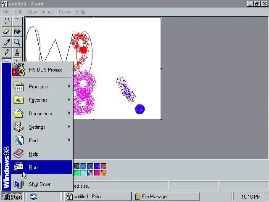Pick the cyan color swatch

pyautogui.click(x=84, y=173)
